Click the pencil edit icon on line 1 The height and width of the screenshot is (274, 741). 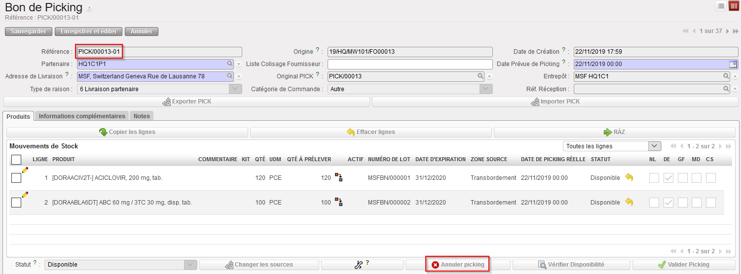pyautogui.click(x=25, y=170)
